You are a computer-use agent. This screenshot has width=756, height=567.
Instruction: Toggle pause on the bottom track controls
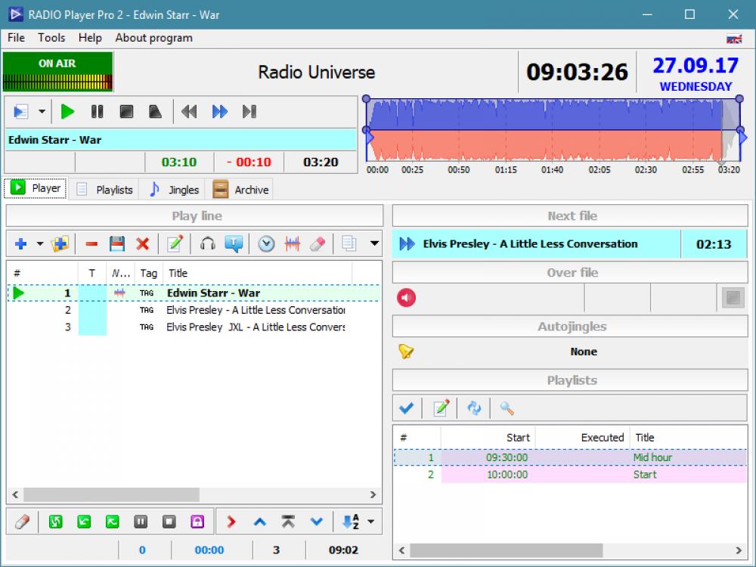click(x=141, y=521)
